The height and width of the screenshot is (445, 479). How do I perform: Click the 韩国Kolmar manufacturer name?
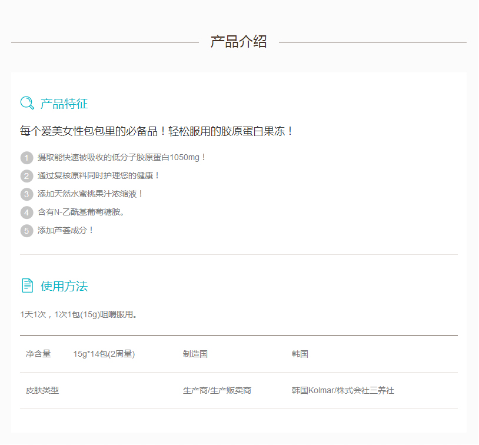343,391
